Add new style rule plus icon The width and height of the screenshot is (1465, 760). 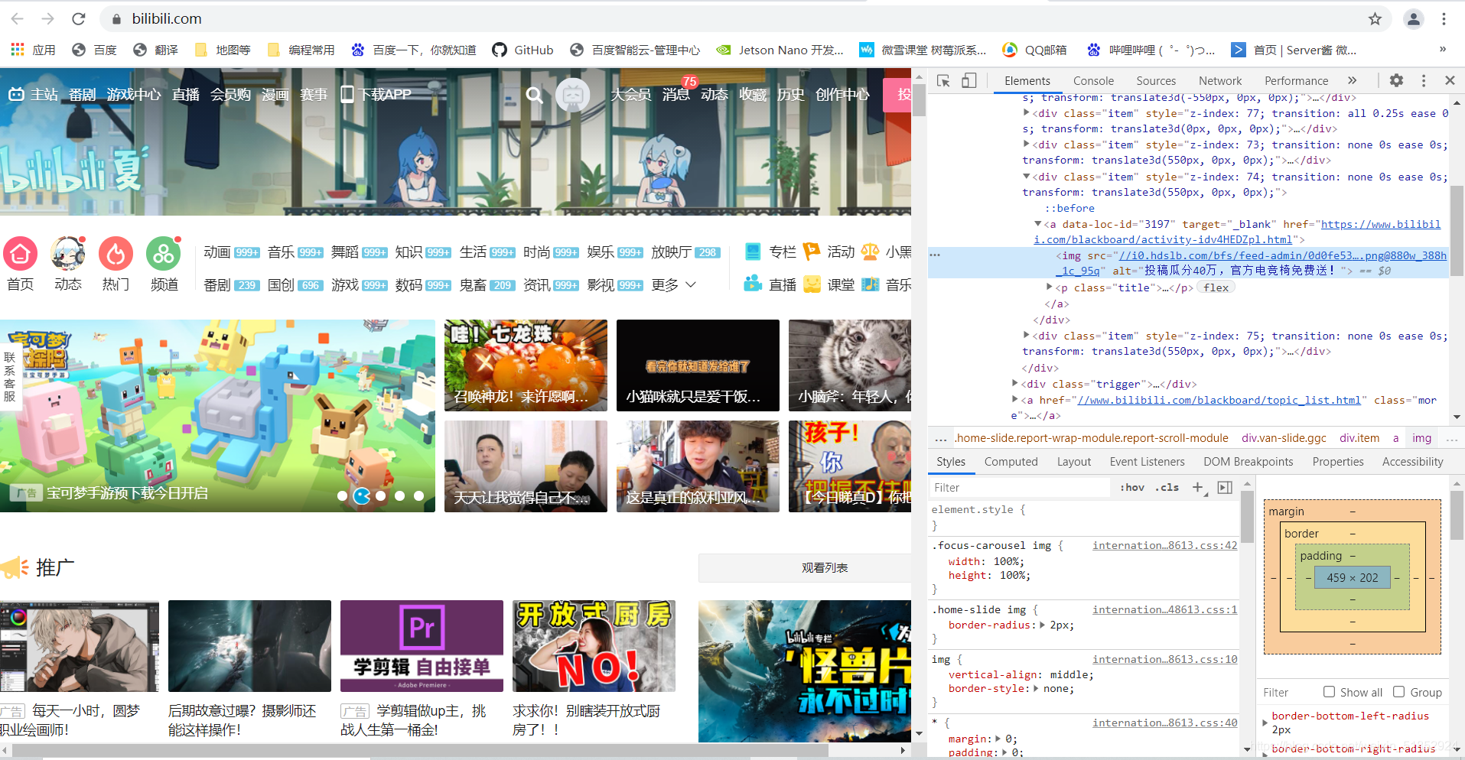pos(1198,488)
